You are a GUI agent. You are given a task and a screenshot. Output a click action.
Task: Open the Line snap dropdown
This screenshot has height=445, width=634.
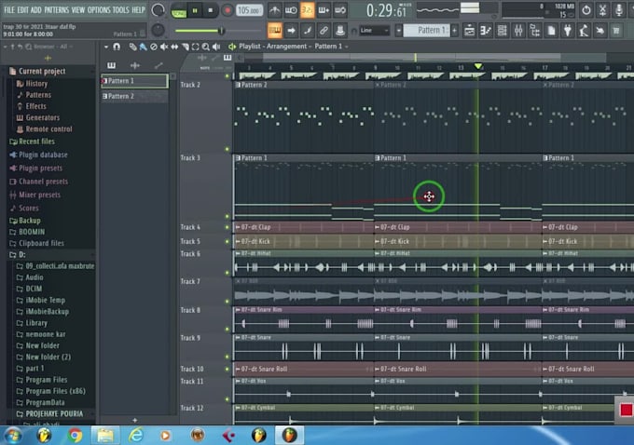(375, 31)
